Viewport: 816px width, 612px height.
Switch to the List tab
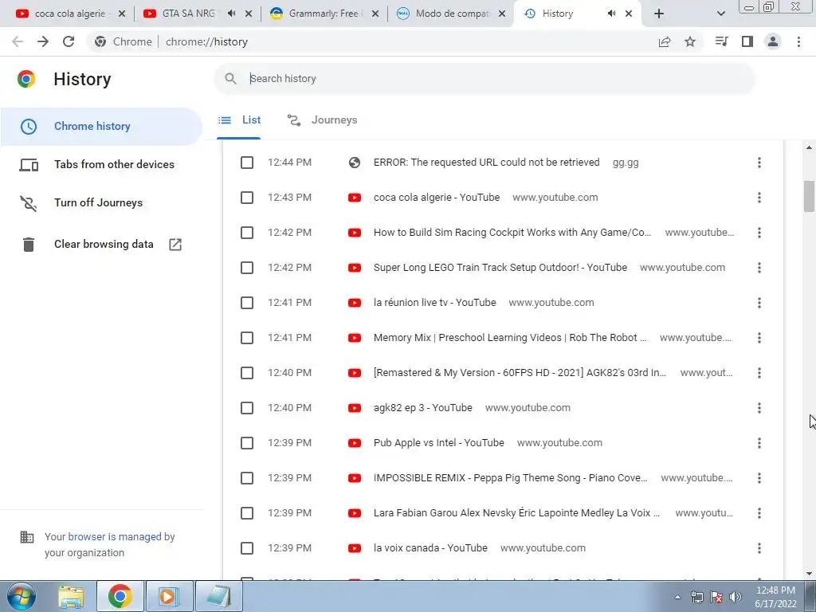coord(239,120)
